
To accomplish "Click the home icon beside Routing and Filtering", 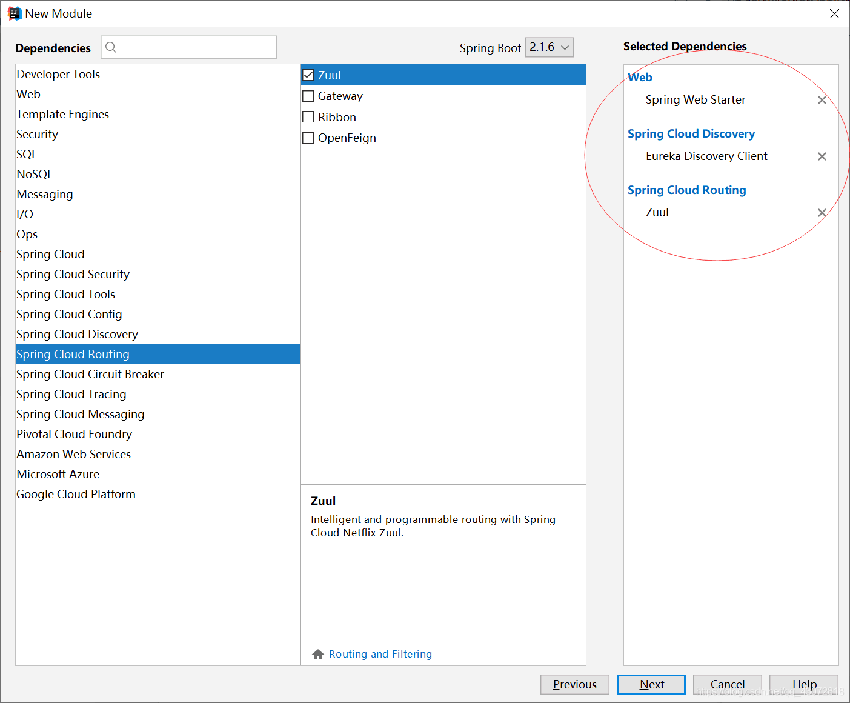I will pyautogui.click(x=318, y=654).
